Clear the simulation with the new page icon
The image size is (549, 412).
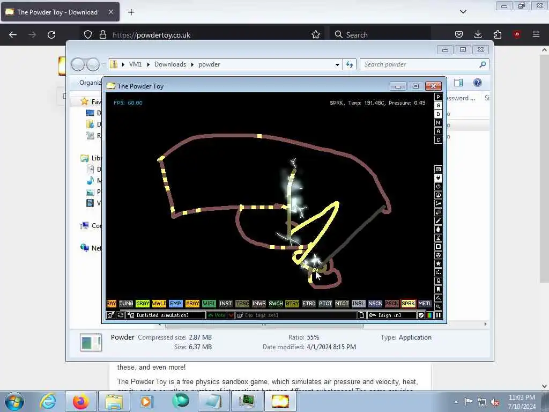(x=362, y=315)
